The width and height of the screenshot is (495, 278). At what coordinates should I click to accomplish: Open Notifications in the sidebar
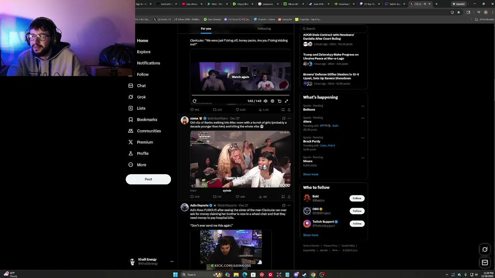click(x=148, y=63)
